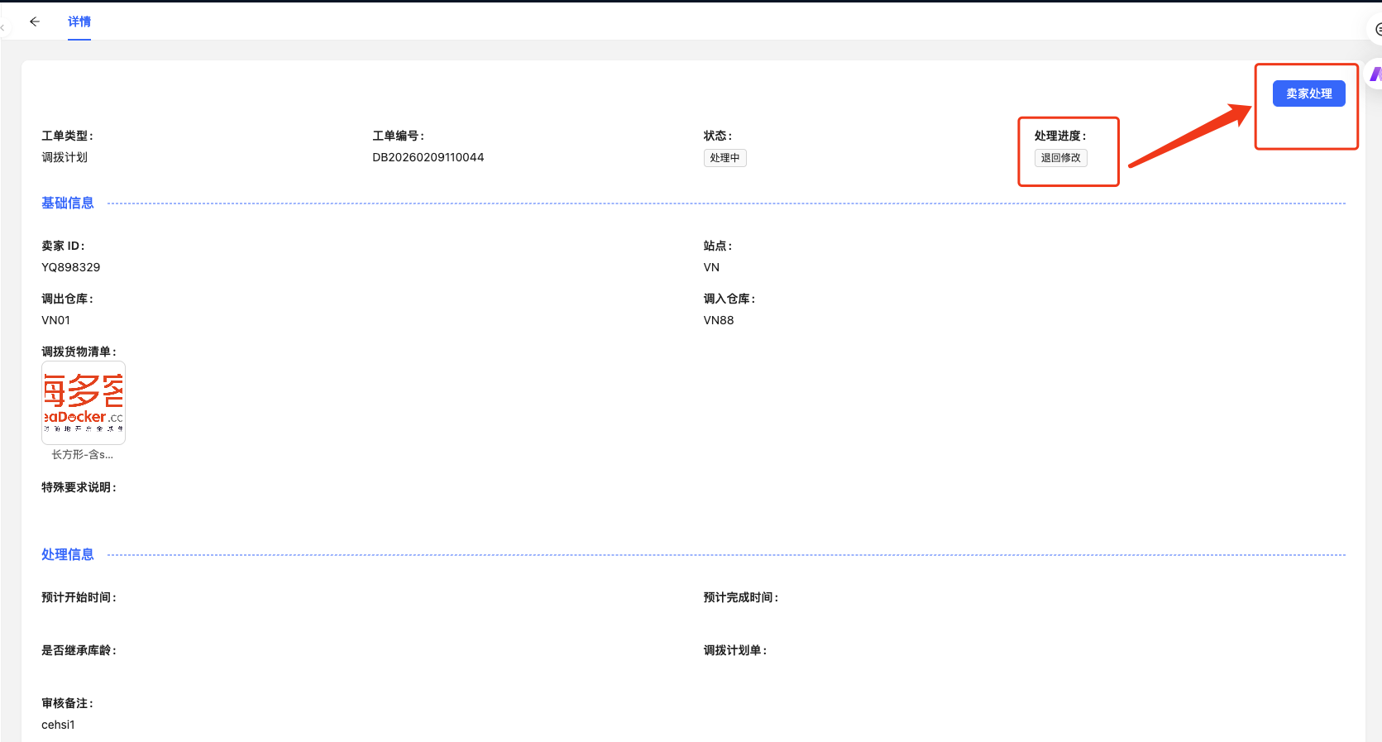Click the 退回修改 progress tag

tap(1060, 158)
